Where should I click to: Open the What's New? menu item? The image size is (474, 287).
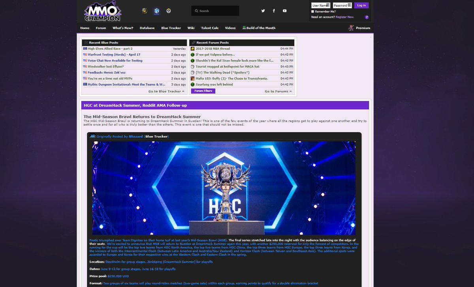[123, 28]
